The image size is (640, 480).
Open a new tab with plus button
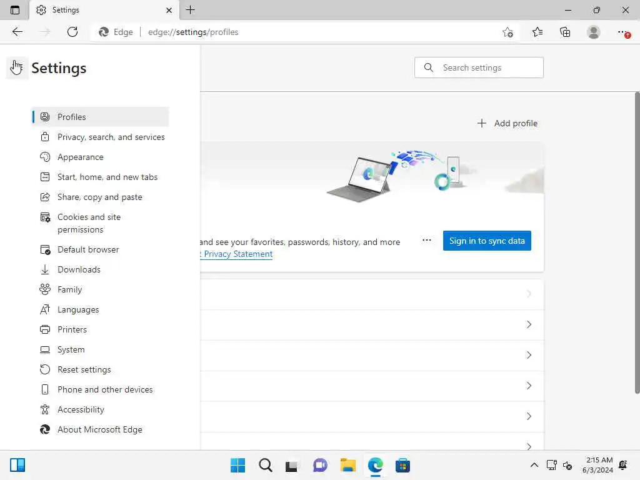(190, 10)
